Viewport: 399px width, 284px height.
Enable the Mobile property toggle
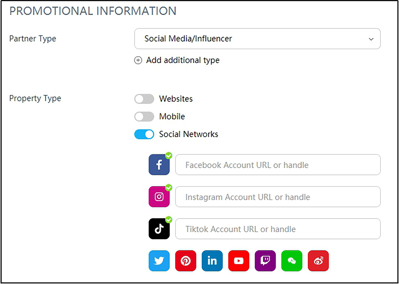pos(144,117)
